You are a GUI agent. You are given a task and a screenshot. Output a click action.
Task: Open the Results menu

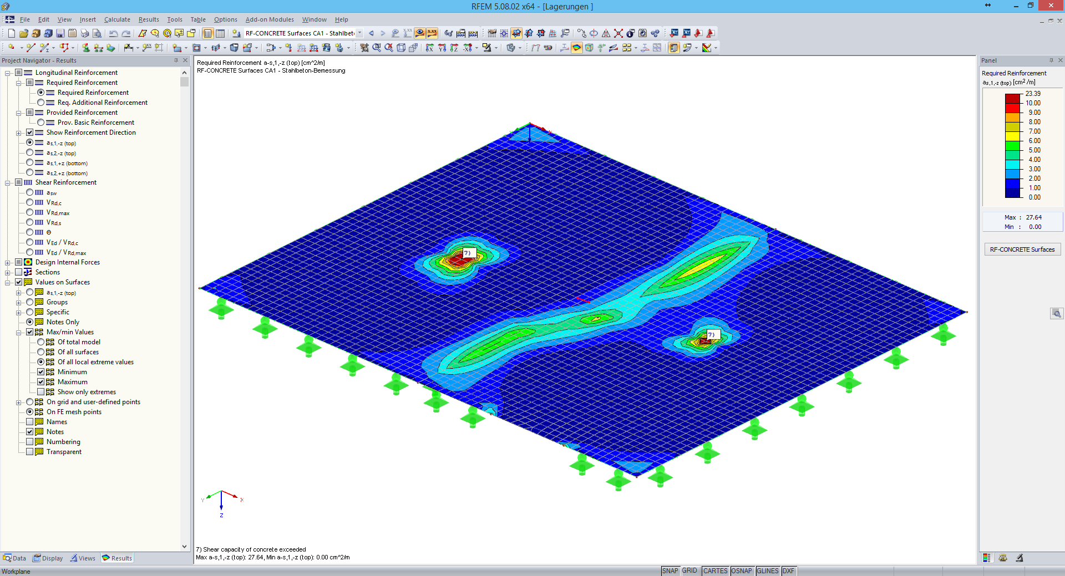[149, 19]
